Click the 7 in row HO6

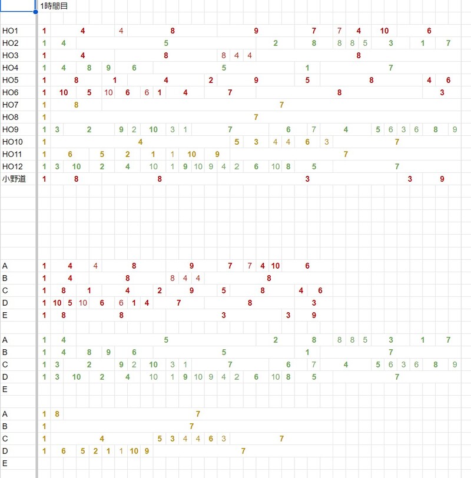[x=230, y=92]
